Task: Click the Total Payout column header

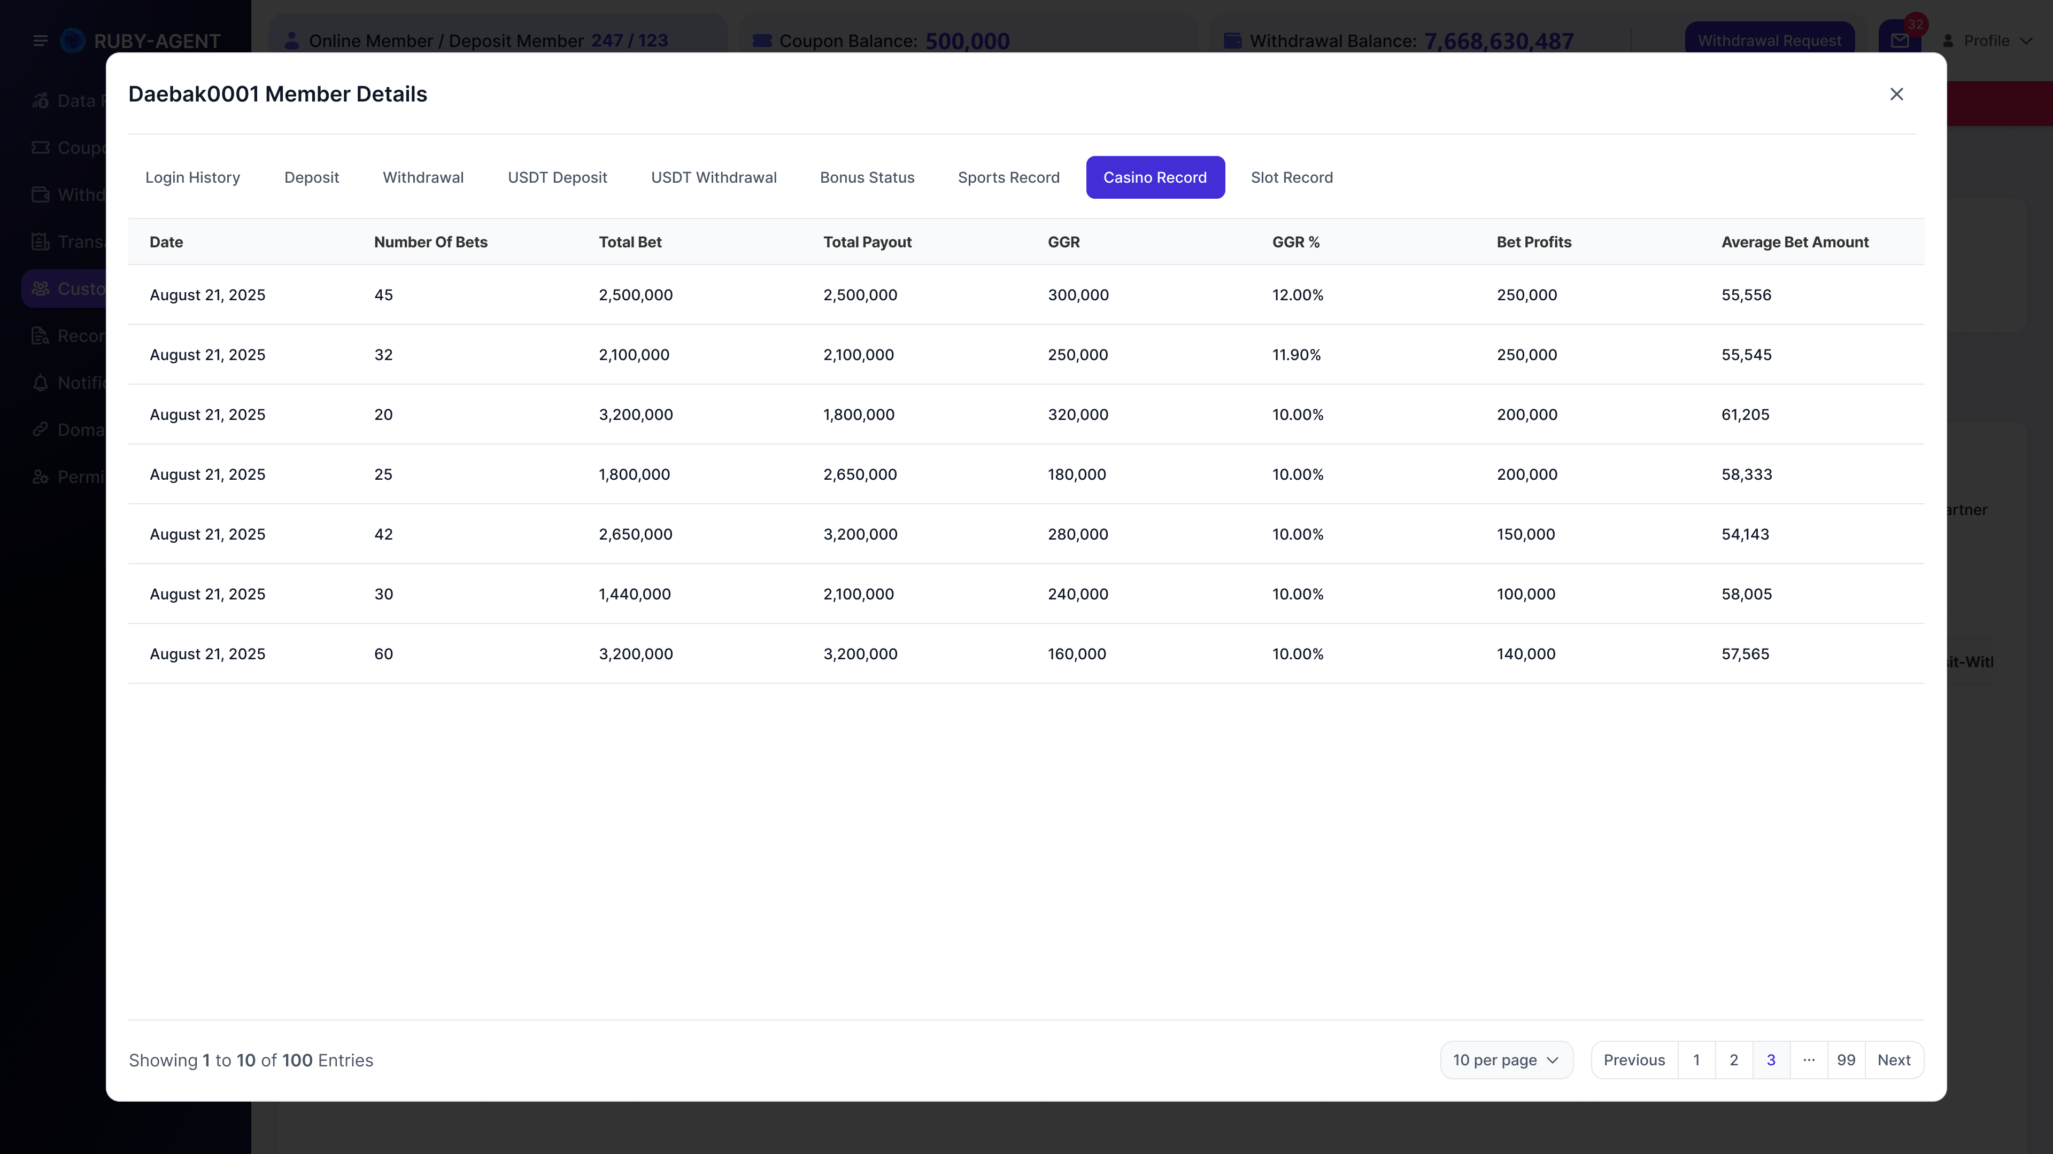Action: click(867, 242)
